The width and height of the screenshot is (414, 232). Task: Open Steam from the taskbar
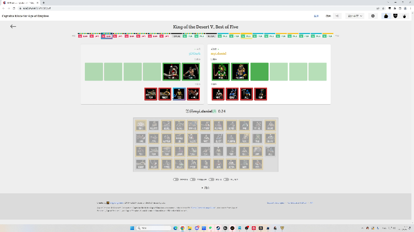218,228
